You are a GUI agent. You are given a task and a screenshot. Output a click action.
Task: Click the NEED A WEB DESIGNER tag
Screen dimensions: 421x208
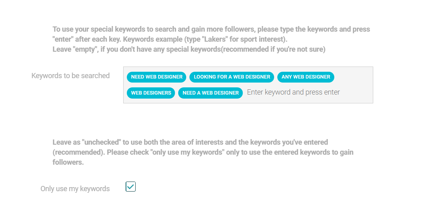[210, 93]
